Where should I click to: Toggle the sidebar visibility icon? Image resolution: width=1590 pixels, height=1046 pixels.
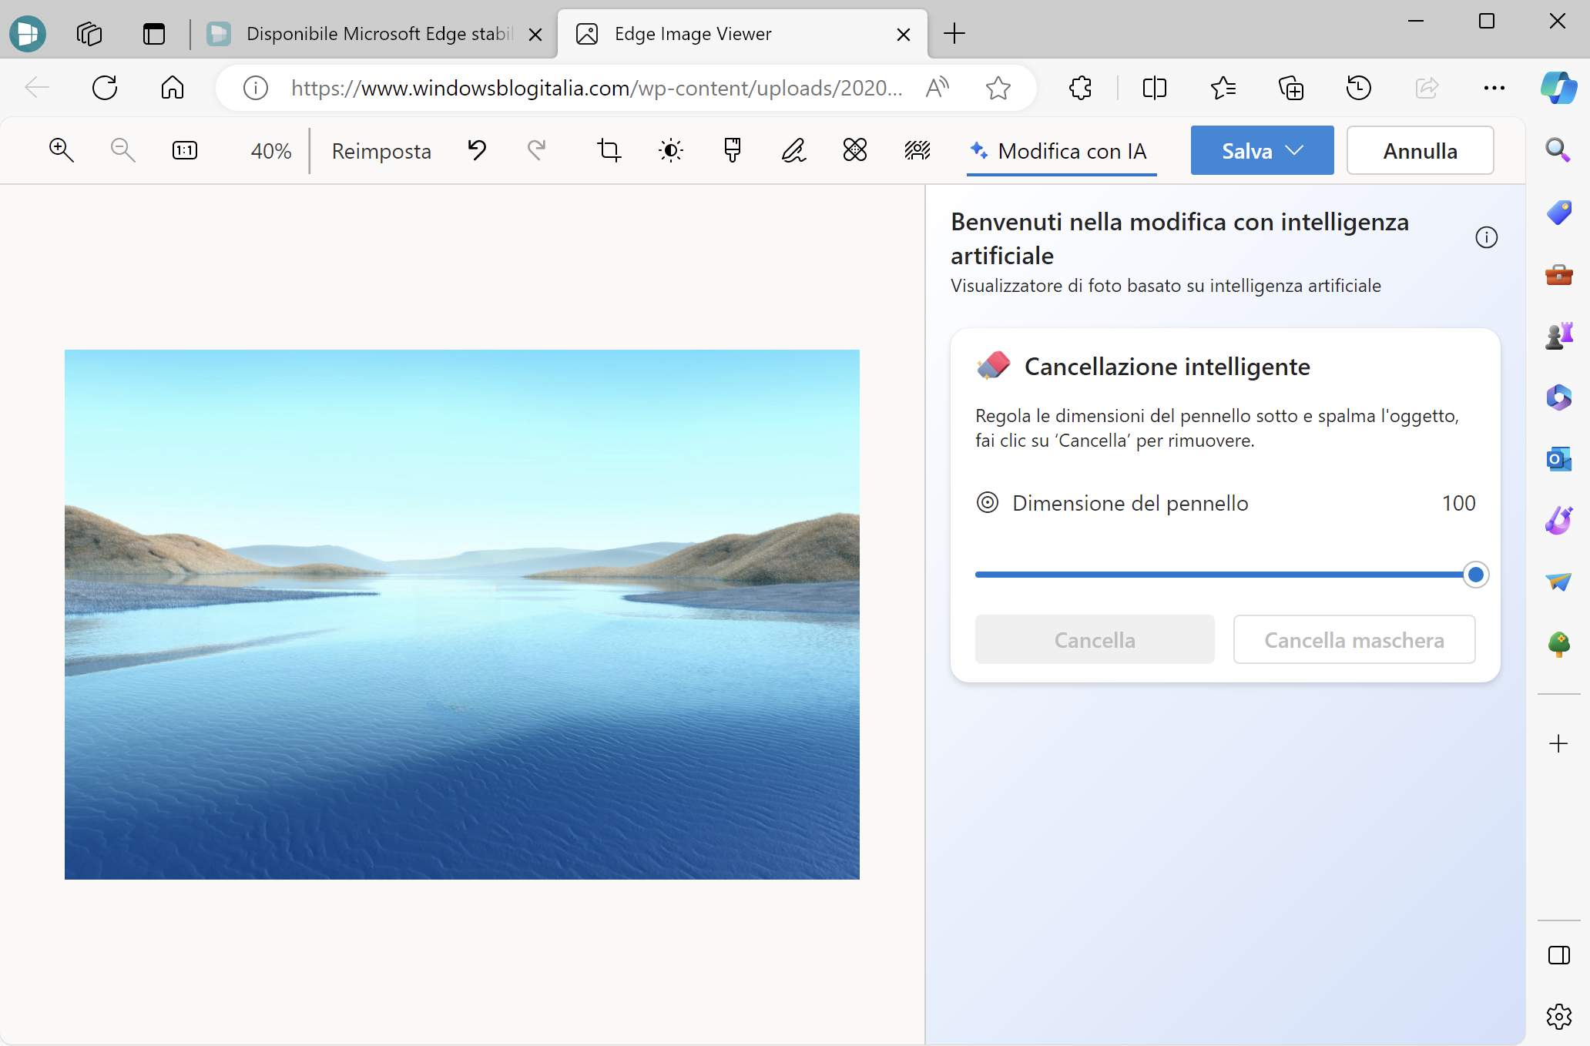[1558, 955]
